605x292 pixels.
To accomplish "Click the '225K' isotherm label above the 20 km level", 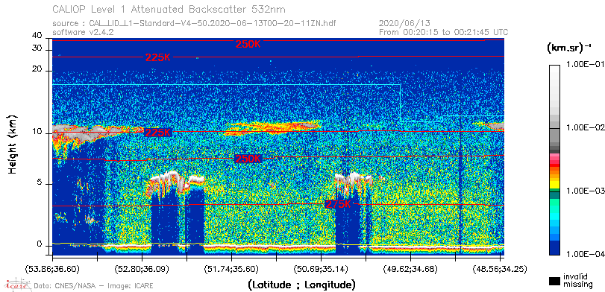I will (157, 57).
